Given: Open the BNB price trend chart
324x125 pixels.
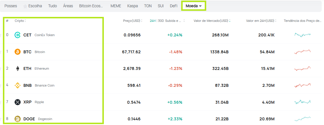Looking at the screenshot, I should [302, 85].
